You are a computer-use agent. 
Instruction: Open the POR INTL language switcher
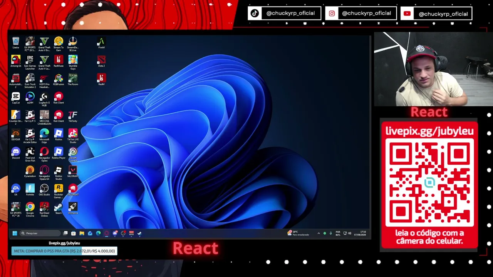[x=338, y=233]
